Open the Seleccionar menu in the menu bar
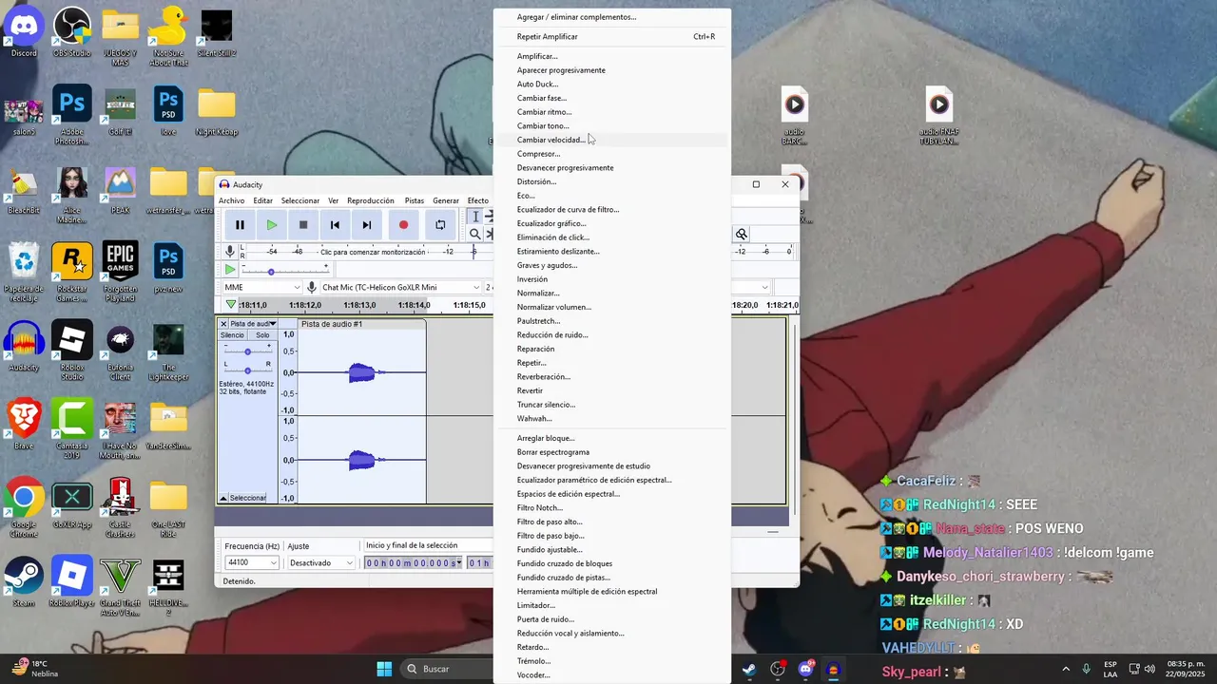This screenshot has height=684, width=1217. click(x=300, y=200)
